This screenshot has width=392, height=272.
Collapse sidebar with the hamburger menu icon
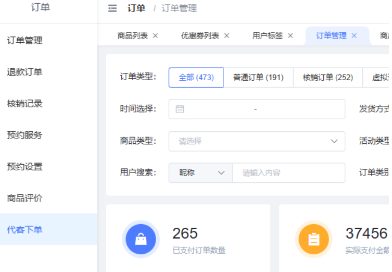(x=112, y=8)
